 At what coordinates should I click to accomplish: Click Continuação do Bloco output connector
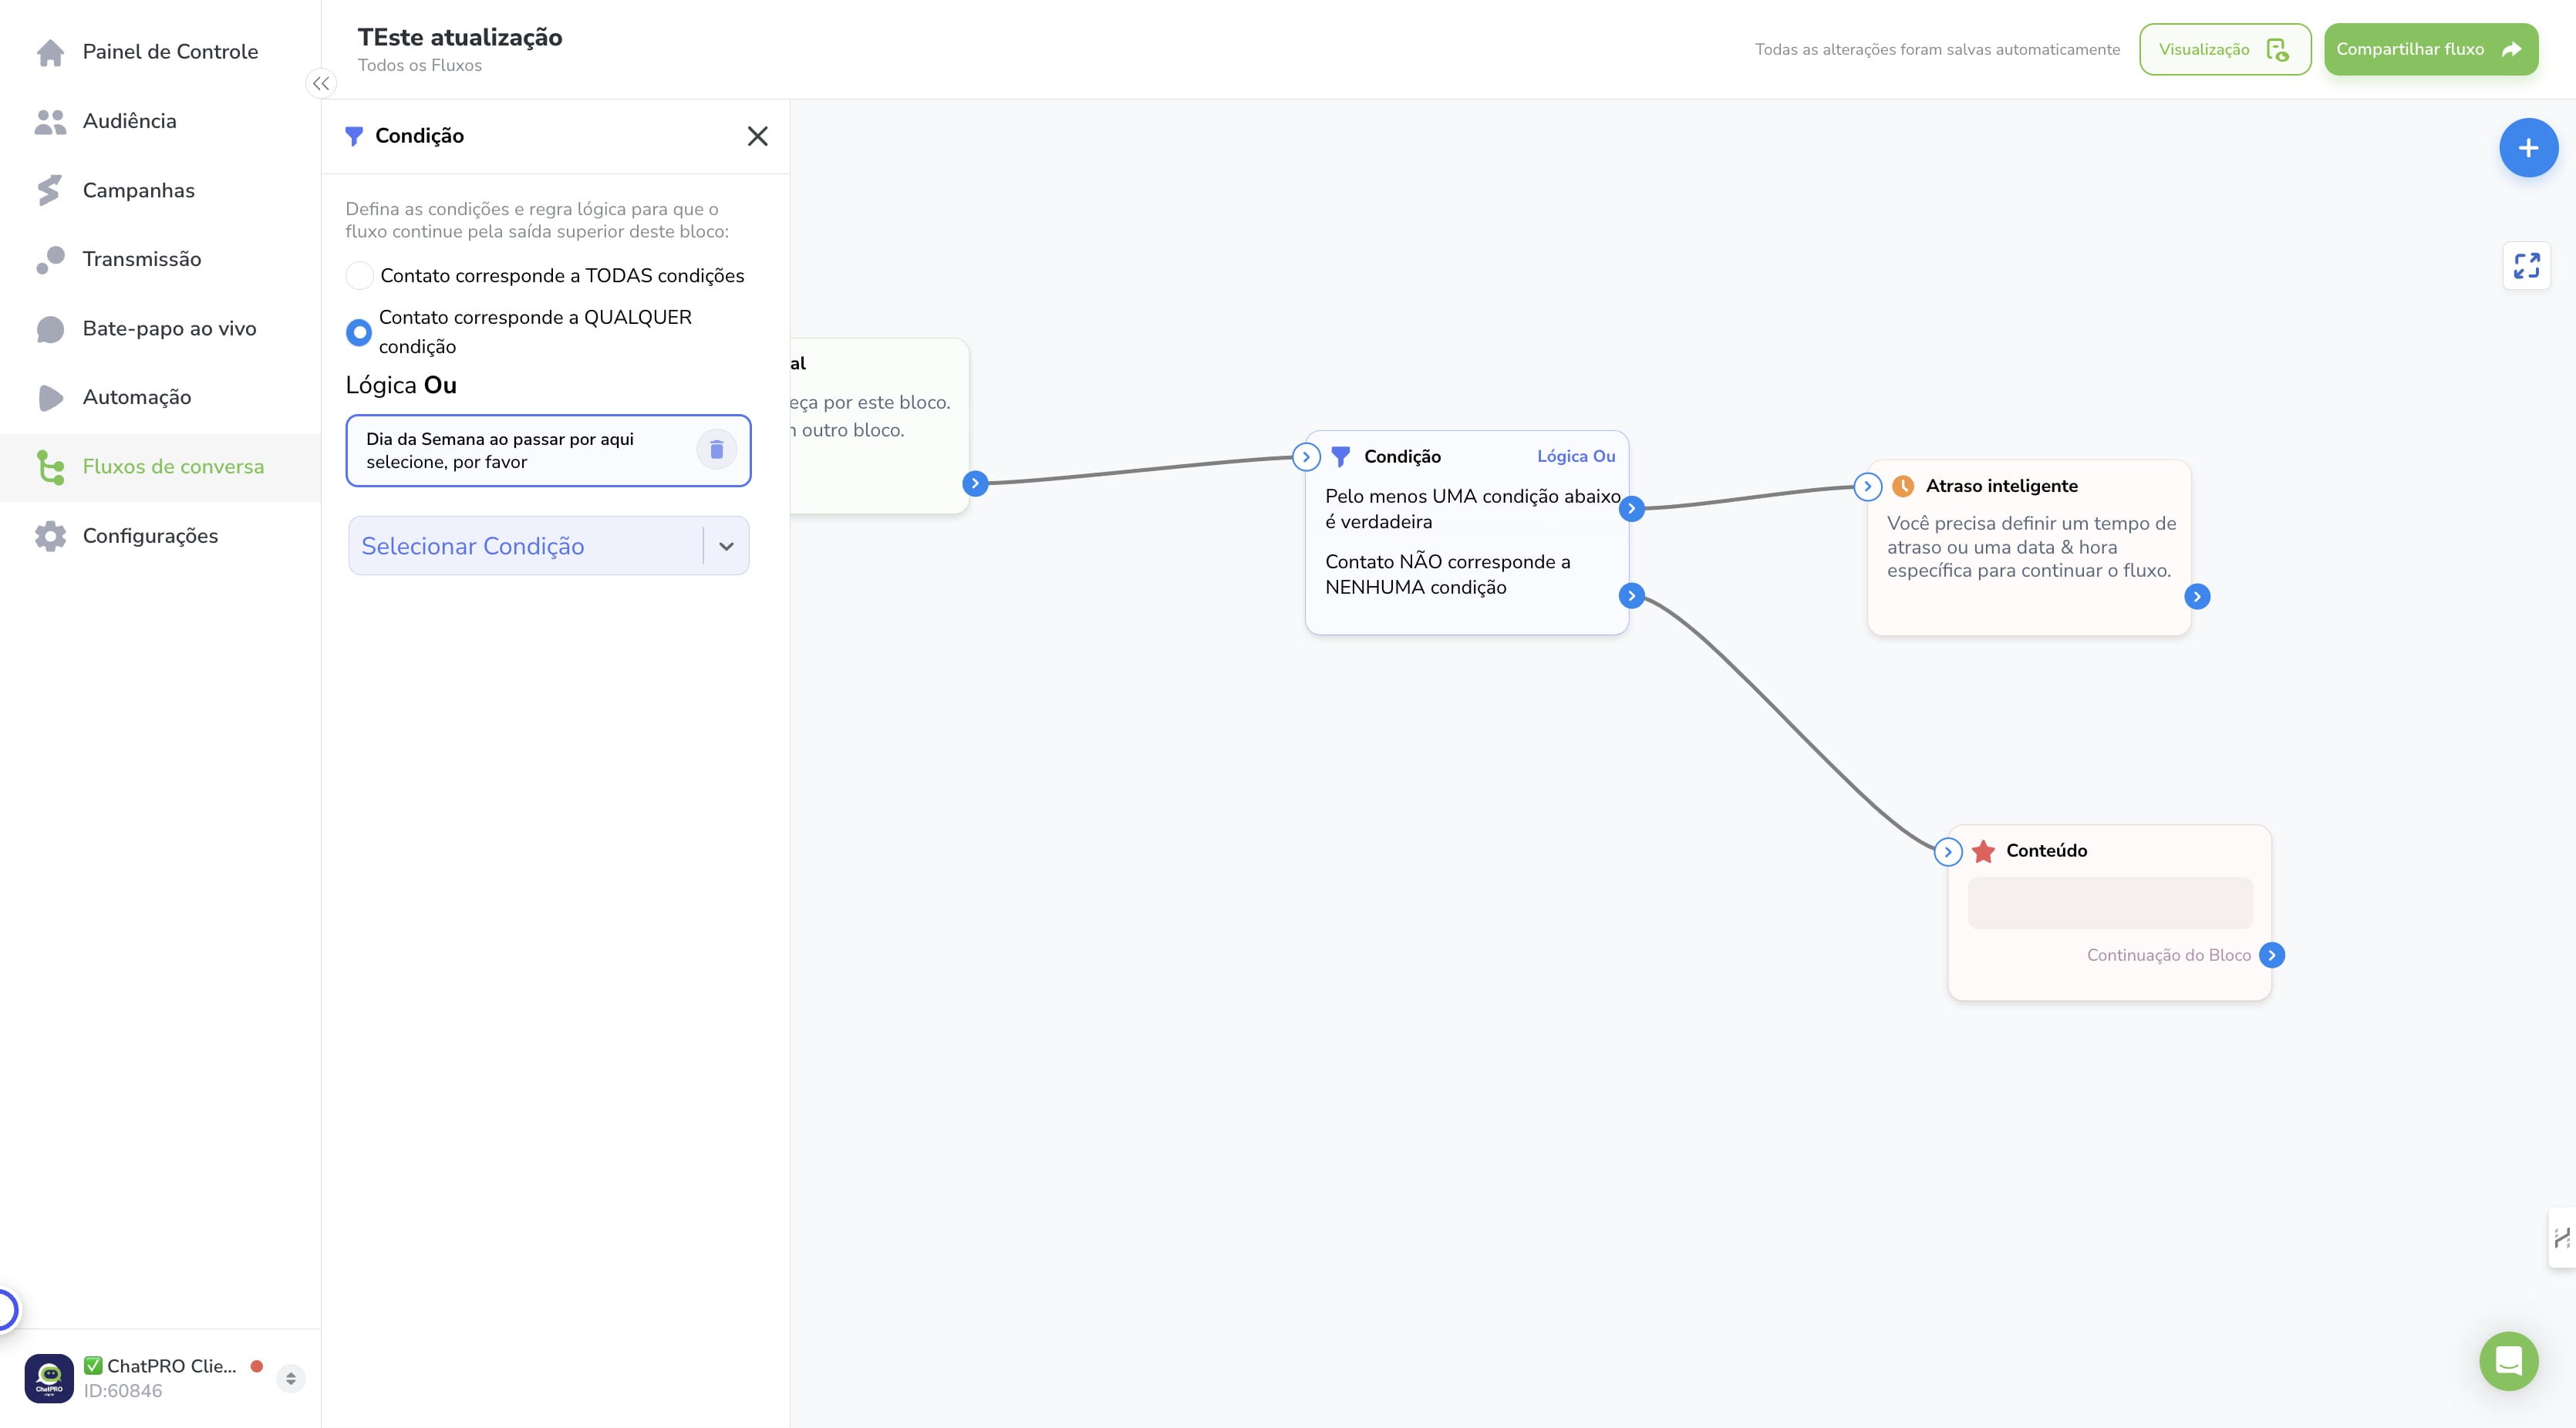[x=2272, y=955]
